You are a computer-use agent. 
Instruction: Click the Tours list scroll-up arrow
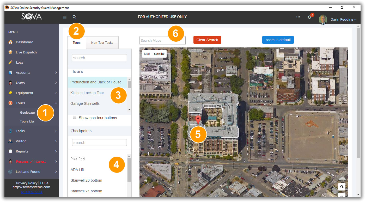129,79
